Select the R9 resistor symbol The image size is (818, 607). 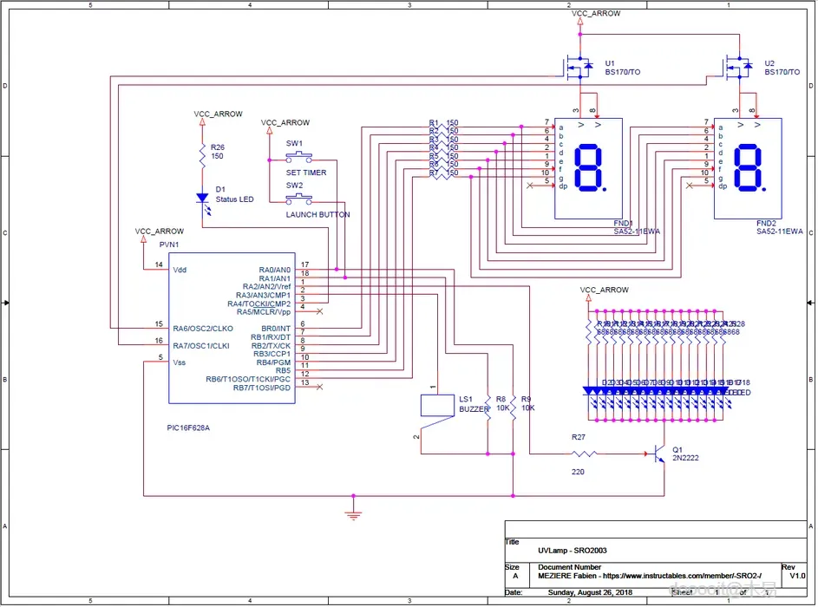coord(513,407)
